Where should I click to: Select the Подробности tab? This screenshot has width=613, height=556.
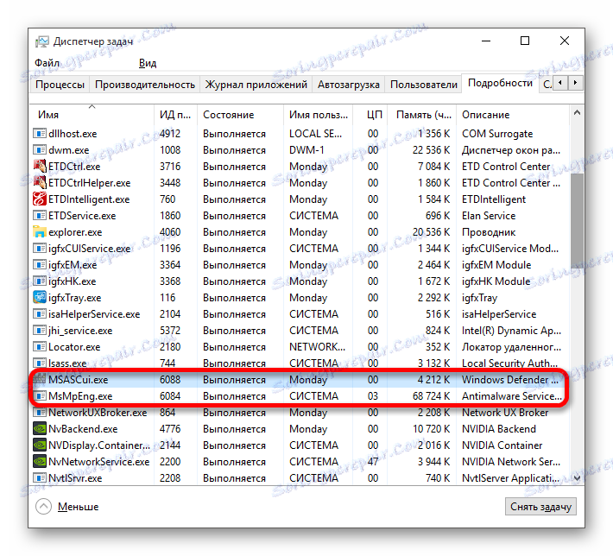tap(500, 83)
